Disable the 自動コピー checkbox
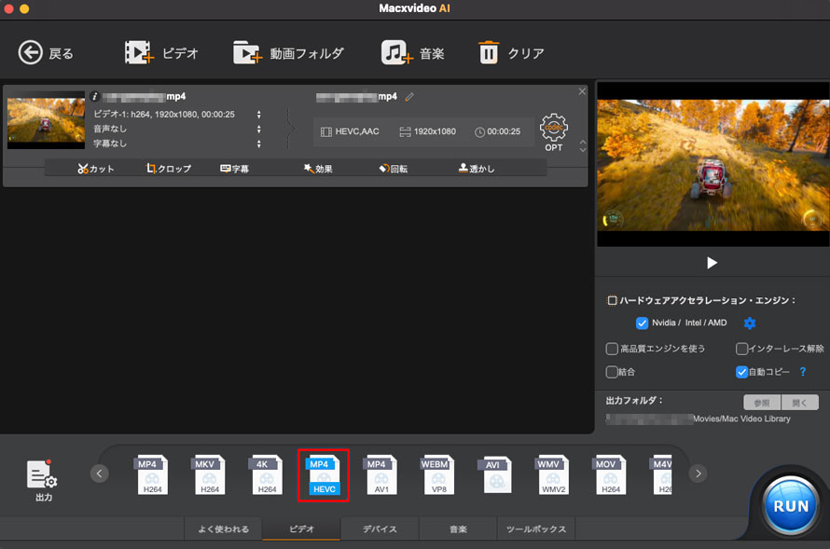The width and height of the screenshot is (830, 549). 740,372
